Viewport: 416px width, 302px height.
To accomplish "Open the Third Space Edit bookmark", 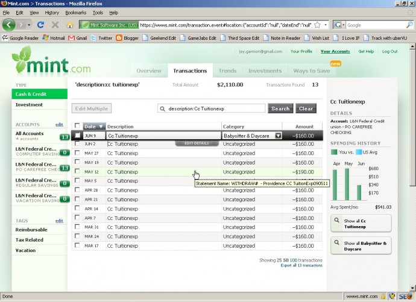I will (240, 38).
